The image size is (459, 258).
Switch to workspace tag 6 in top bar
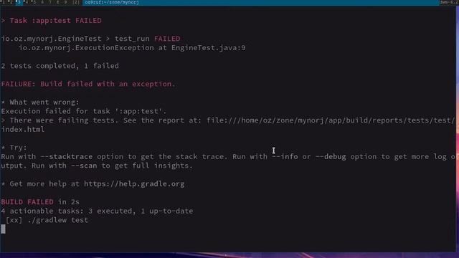pos(42,2)
